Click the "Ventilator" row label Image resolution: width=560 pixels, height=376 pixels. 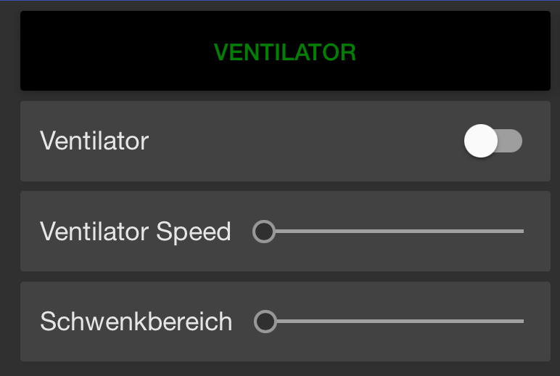tap(94, 141)
